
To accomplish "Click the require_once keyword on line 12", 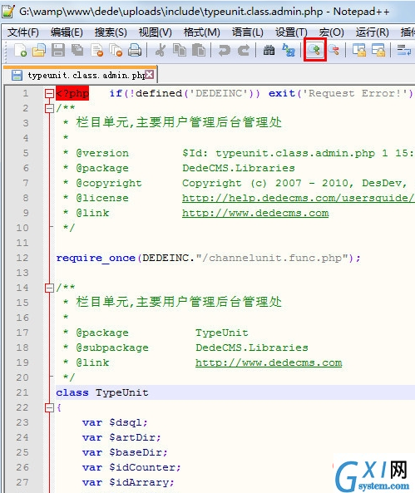I will point(96,258).
